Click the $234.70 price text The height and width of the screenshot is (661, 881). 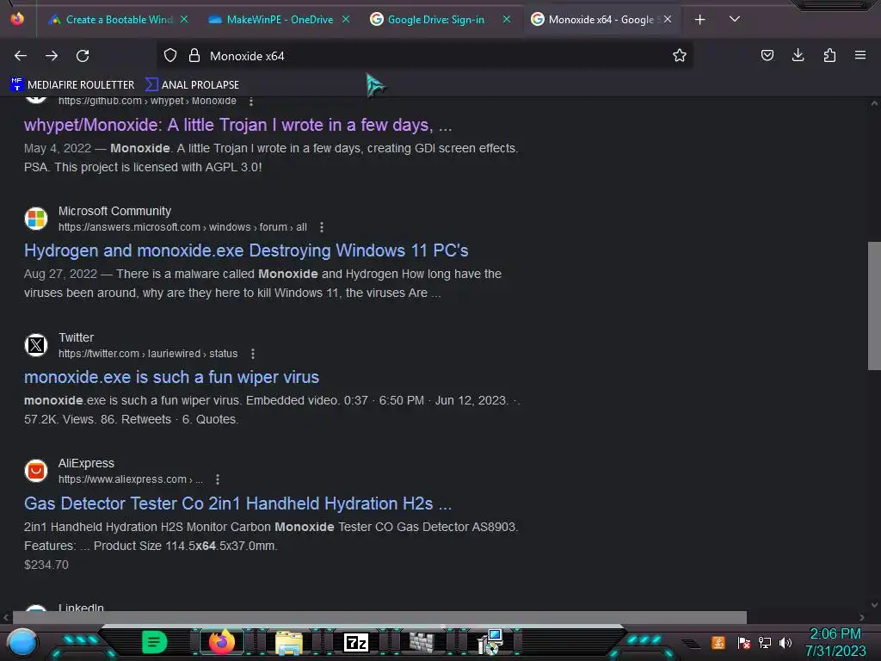click(x=46, y=565)
